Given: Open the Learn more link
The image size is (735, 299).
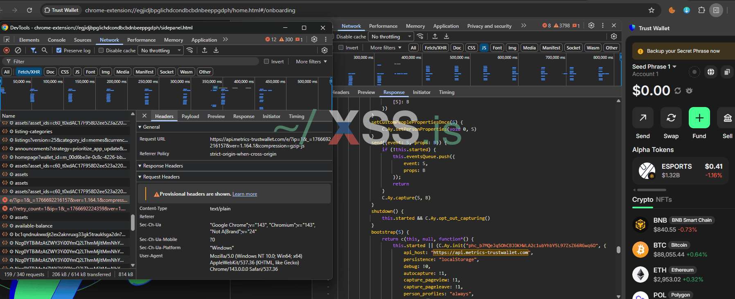Looking at the screenshot, I should point(245,194).
